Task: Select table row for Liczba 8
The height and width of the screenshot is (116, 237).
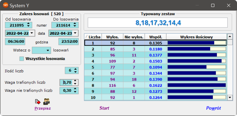Action: click(x=155, y=85)
